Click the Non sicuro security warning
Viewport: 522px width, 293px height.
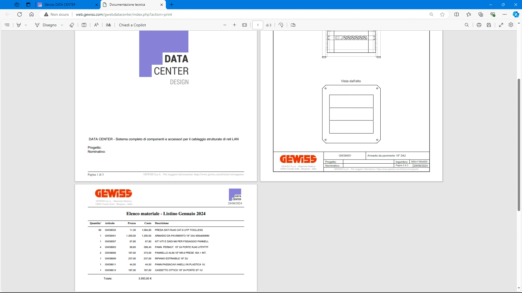(x=56, y=14)
